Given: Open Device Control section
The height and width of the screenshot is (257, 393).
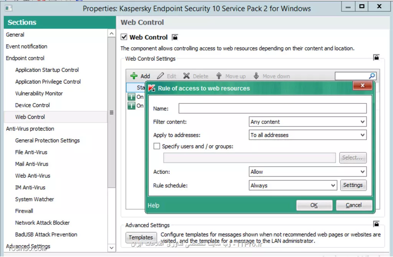Looking at the screenshot, I should (32, 105).
